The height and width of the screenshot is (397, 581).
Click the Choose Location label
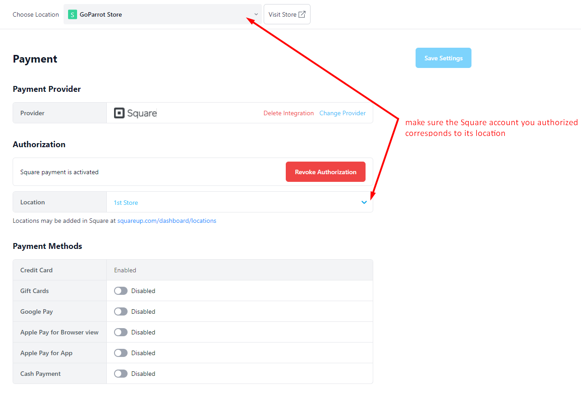(36, 14)
